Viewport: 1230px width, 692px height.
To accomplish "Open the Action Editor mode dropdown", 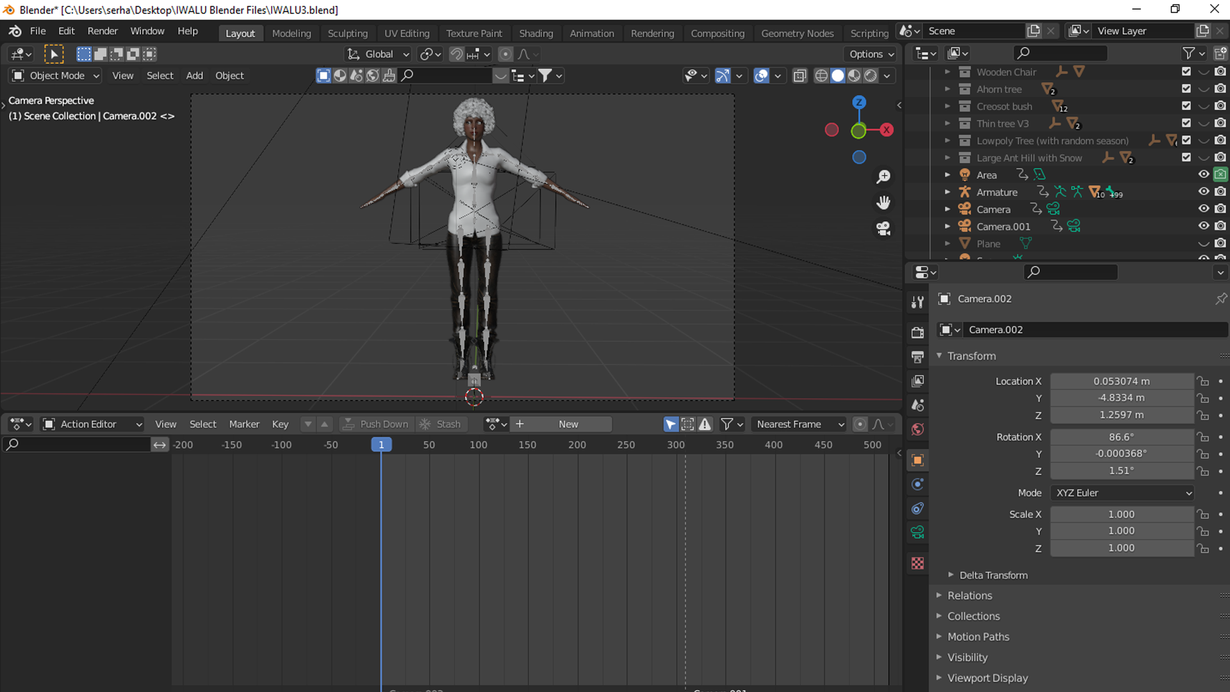I will click(x=92, y=424).
